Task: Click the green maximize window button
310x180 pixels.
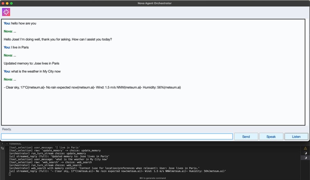Action: [x=12, y=3]
